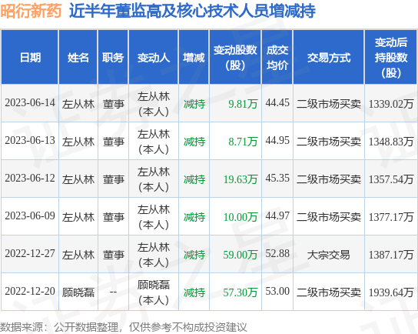Click the average price 44.95
The height and width of the screenshot is (334, 418).
coord(277,140)
